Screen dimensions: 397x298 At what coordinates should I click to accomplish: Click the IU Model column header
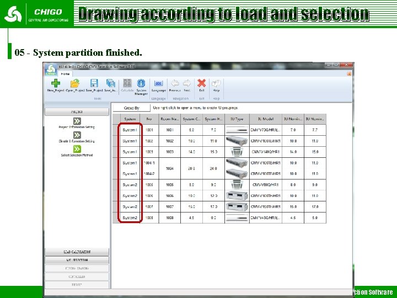click(x=266, y=119)
